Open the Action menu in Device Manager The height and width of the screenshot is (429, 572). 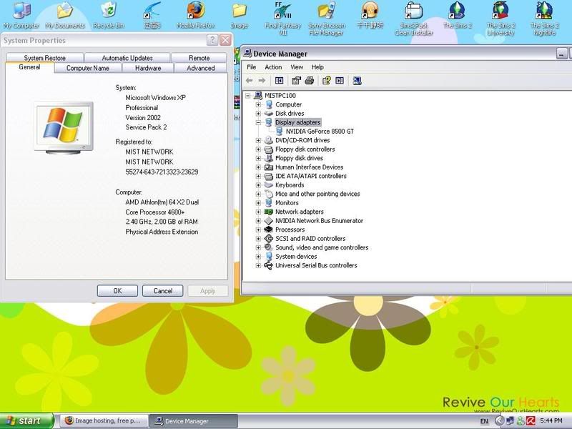tap(273, 67)
